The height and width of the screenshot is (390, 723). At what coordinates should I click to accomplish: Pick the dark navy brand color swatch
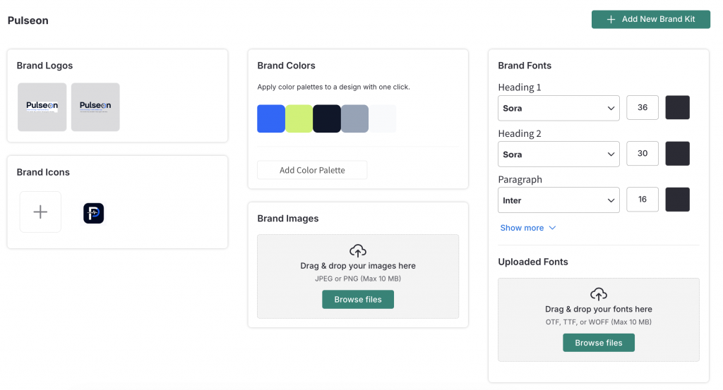327,118
